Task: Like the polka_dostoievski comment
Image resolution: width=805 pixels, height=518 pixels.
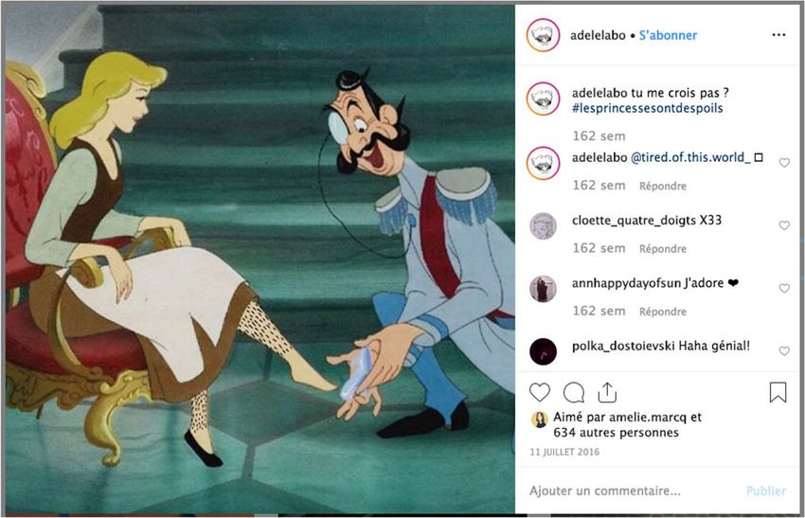Action: (784, 351)
